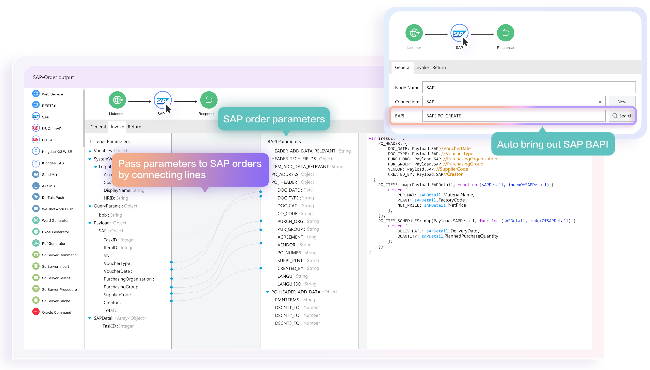Click the VoucherType connector dot

[171, 262]
